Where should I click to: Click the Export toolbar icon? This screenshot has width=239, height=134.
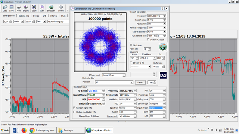26,8
